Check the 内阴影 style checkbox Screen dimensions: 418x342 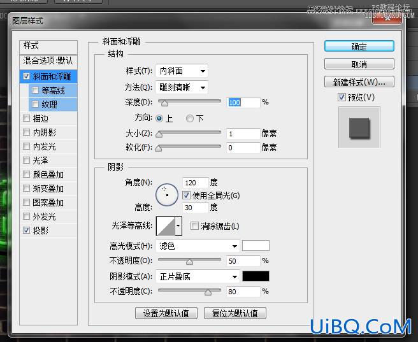(x=26, y=132)
